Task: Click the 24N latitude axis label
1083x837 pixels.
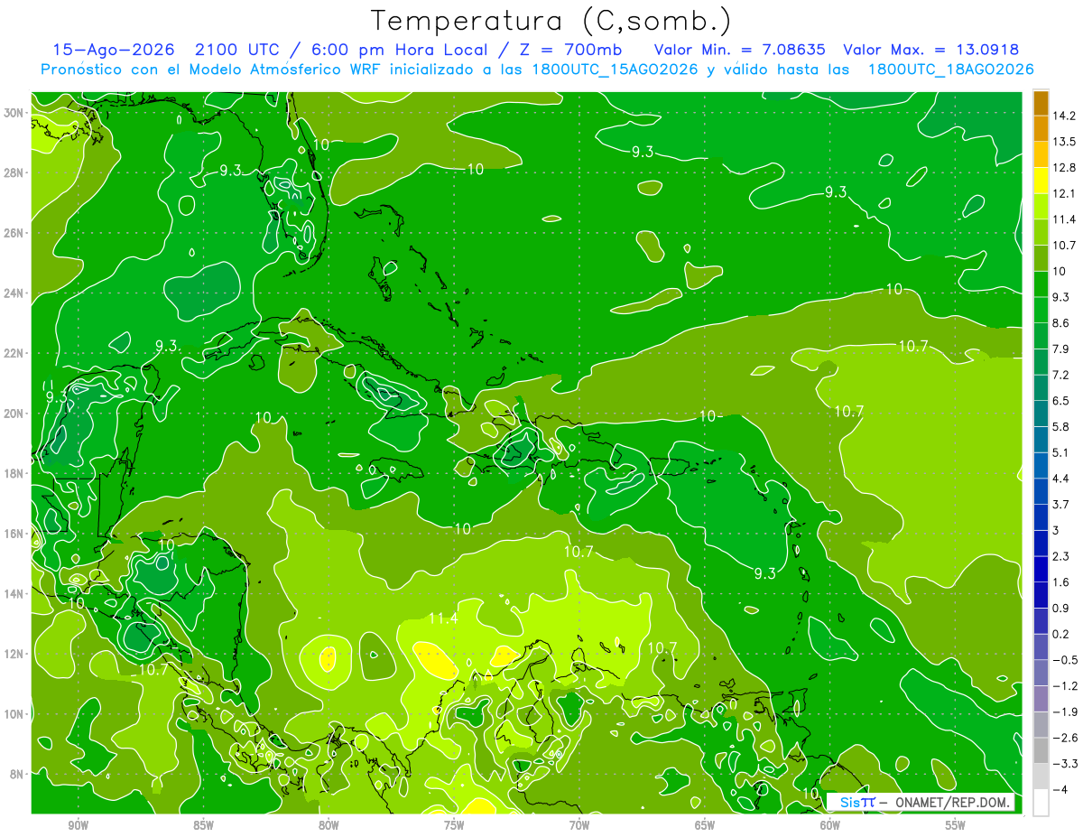Action: point(14,293)
